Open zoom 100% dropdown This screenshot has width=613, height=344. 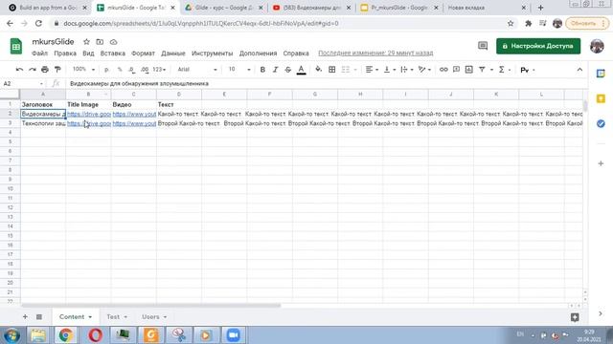click(83, 70)
